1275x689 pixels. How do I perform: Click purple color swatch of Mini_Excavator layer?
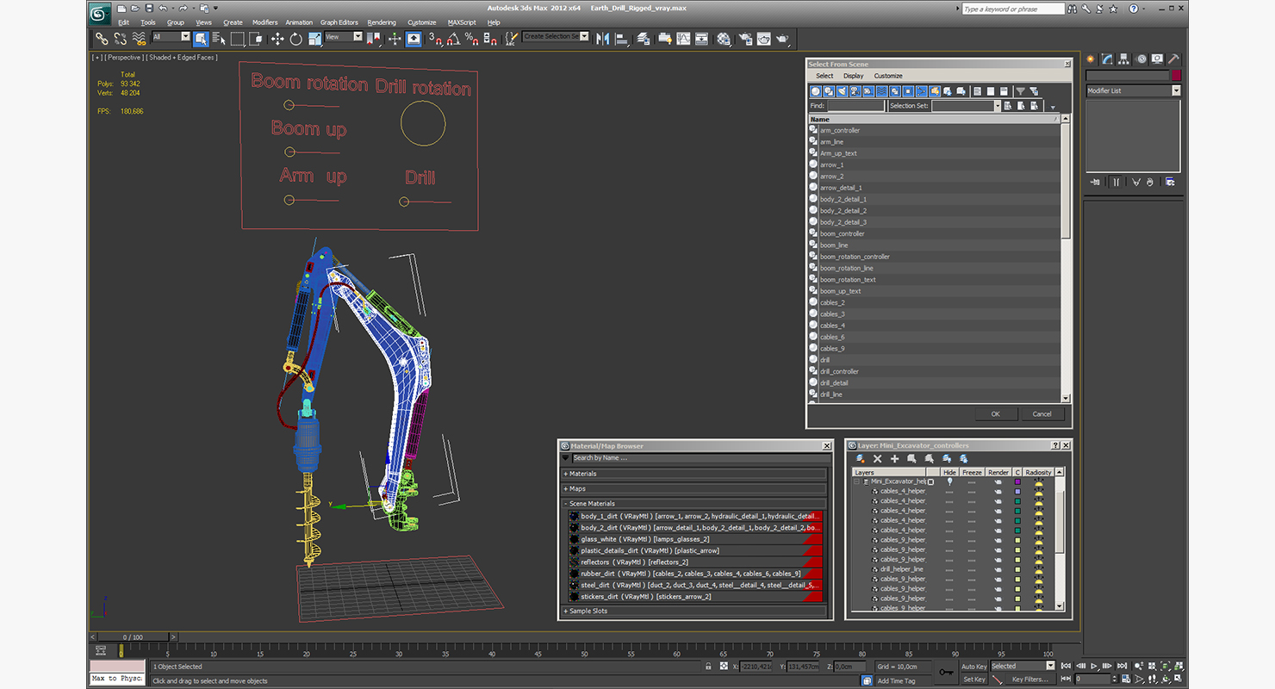1017,481
